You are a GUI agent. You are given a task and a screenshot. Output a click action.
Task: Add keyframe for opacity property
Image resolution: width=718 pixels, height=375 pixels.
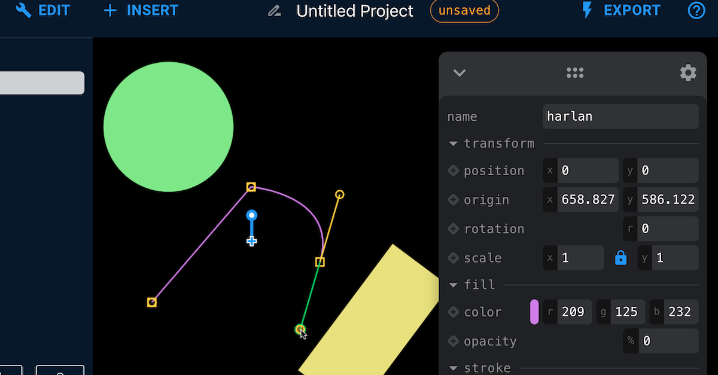point(453,341)
